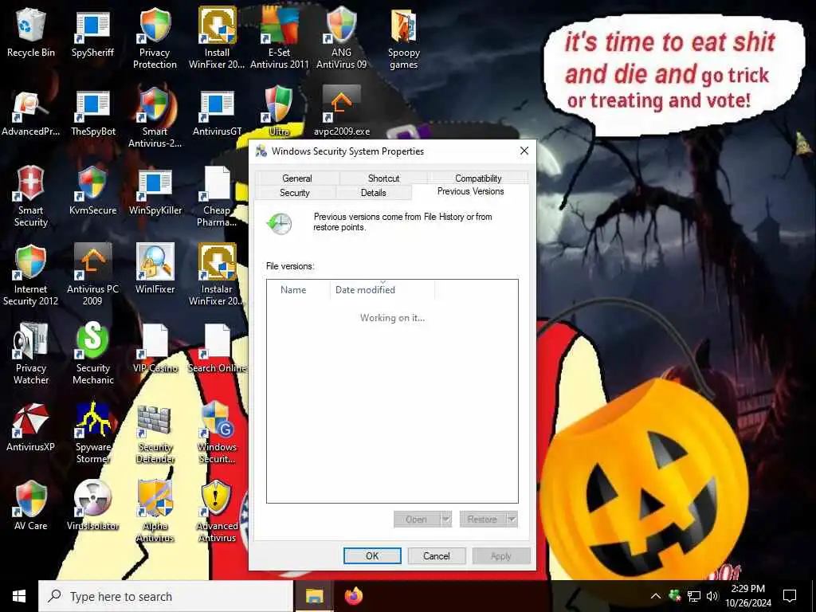Select the Privacy Protection shield icon

point(155,39)
